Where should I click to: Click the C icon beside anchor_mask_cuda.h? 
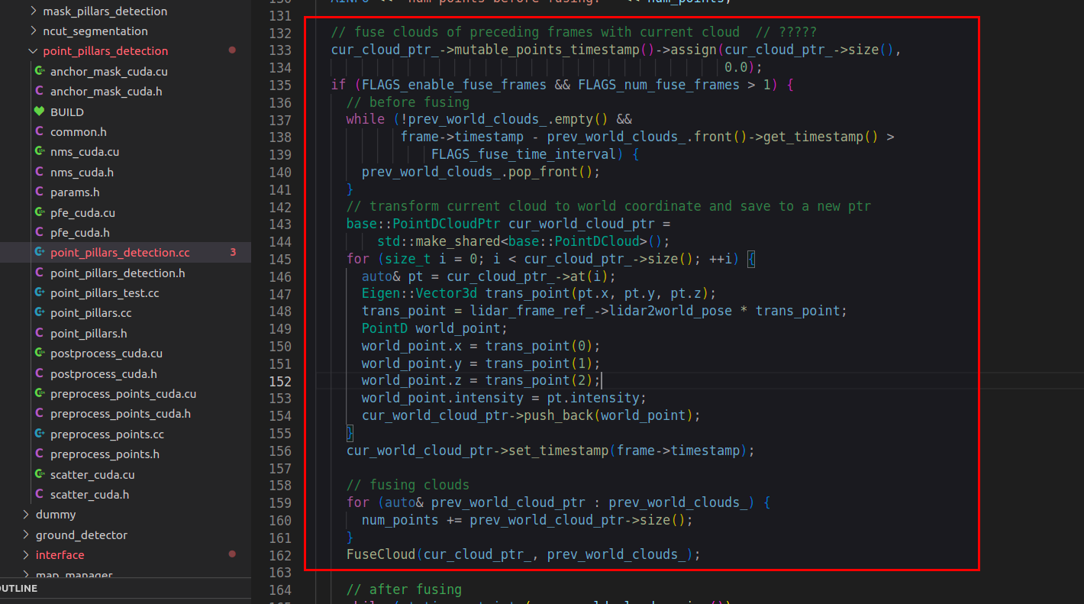pos(40,91)
